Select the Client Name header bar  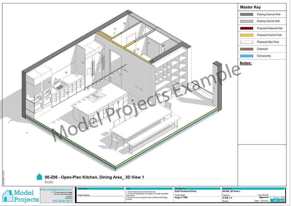(x=100, y=189)
